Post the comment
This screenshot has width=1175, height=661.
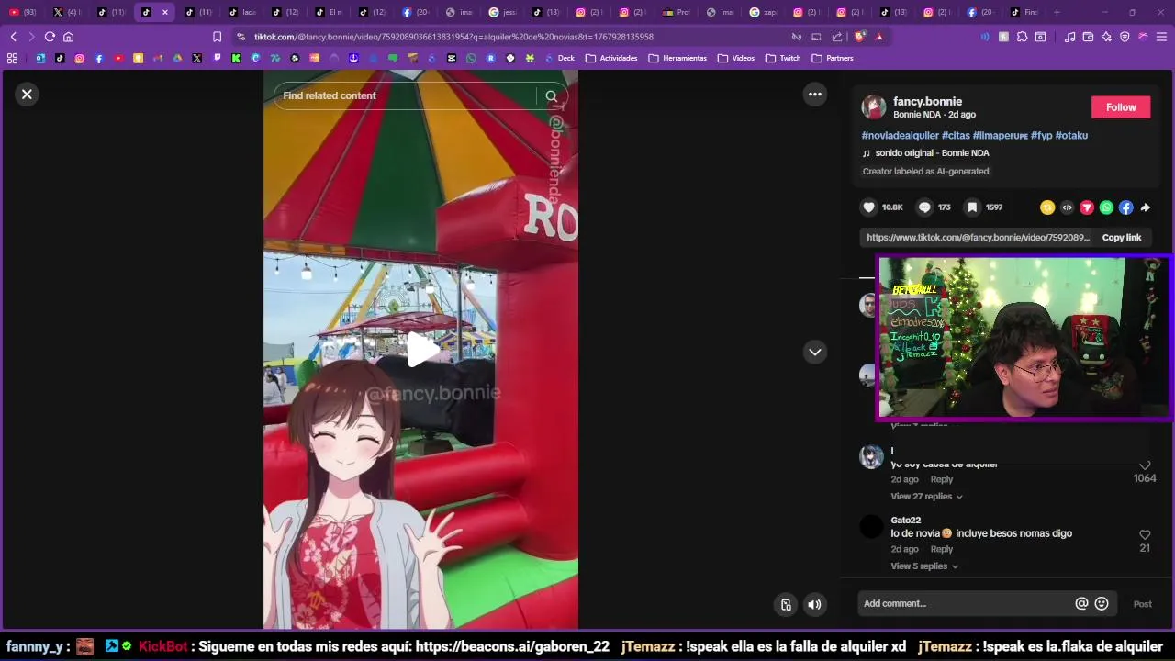pos(1142,604)
